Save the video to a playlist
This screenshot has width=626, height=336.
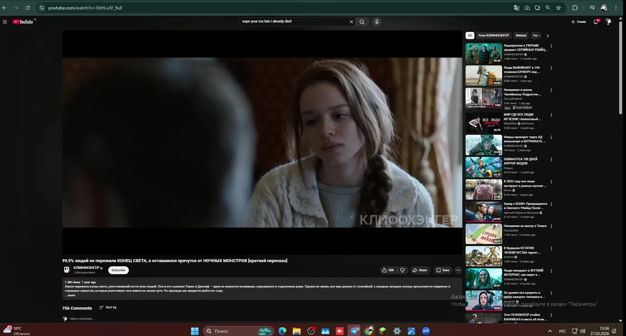[x=443, y=270]
